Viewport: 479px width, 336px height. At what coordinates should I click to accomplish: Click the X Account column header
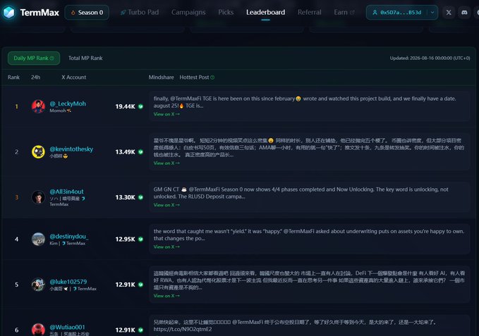74,77
